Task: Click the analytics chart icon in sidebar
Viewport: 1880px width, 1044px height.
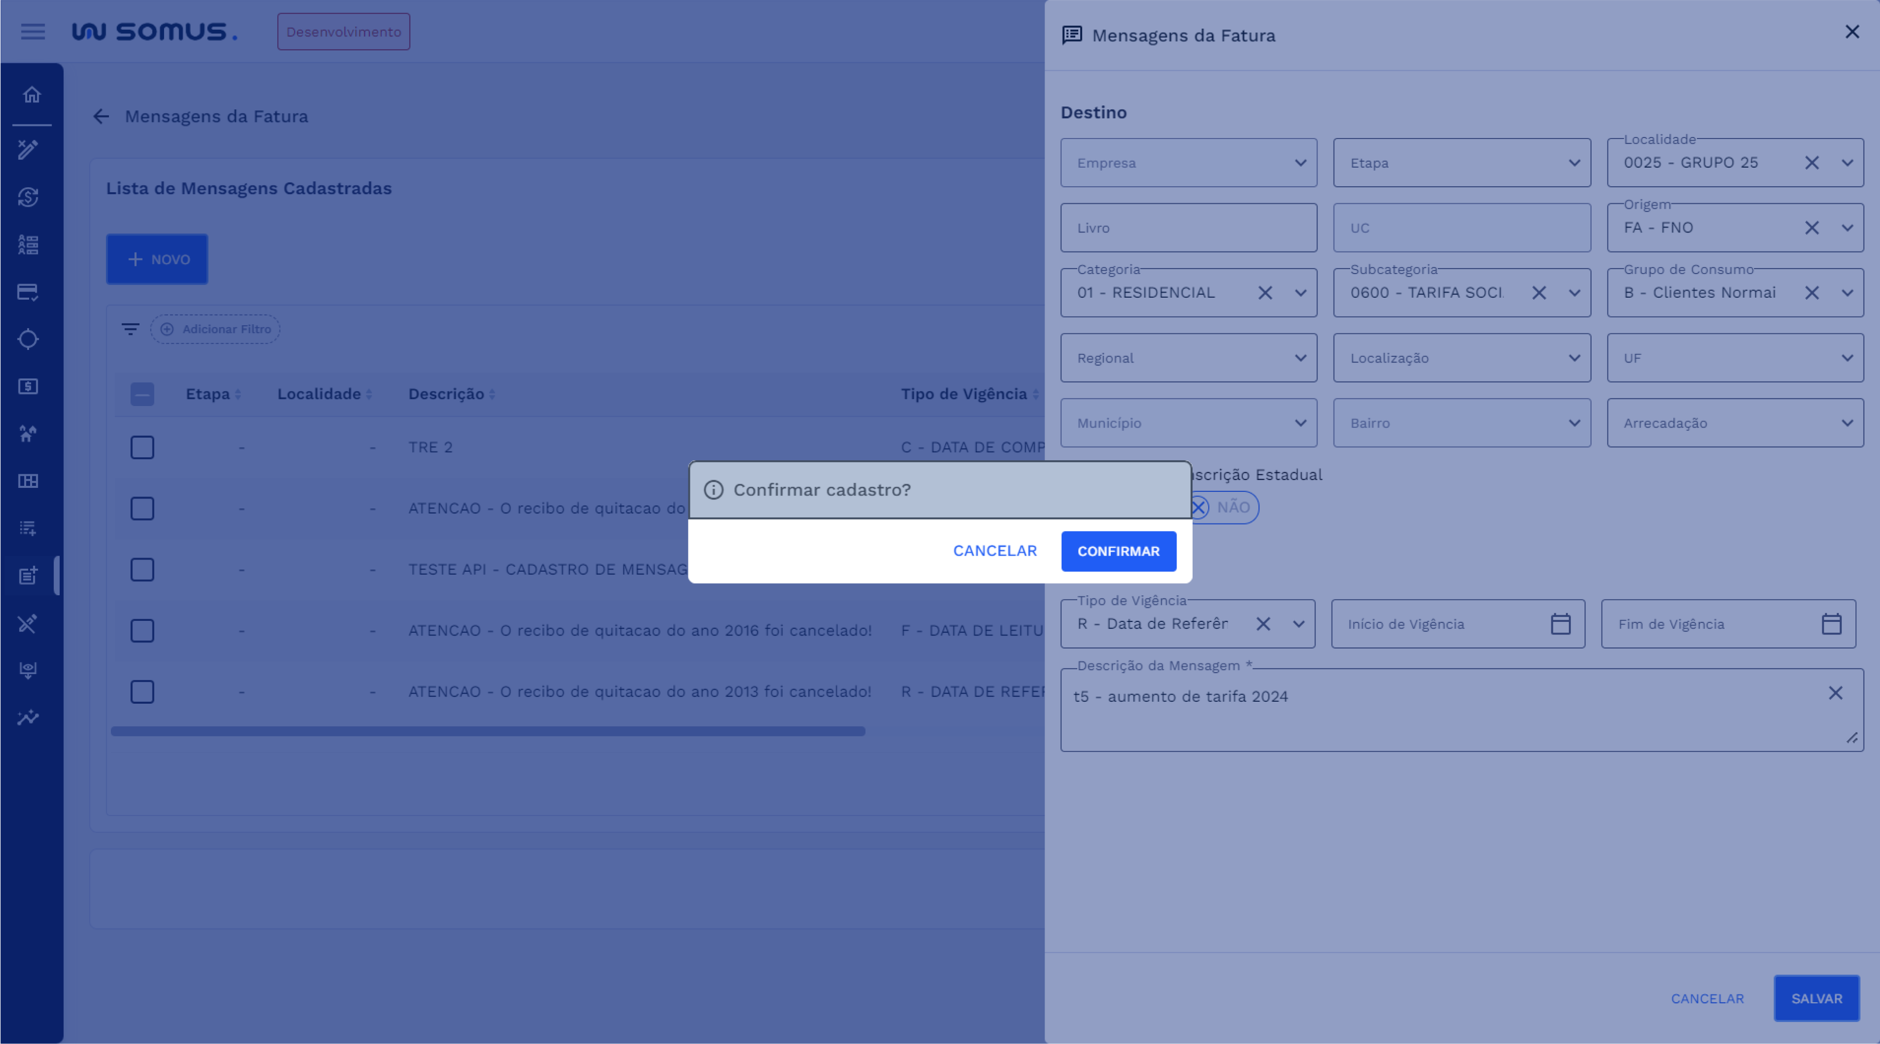Action: tap(29, 718)
